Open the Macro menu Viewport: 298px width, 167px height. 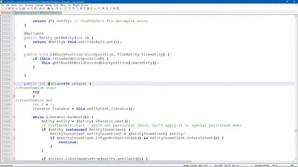click(x=63, y=5)
